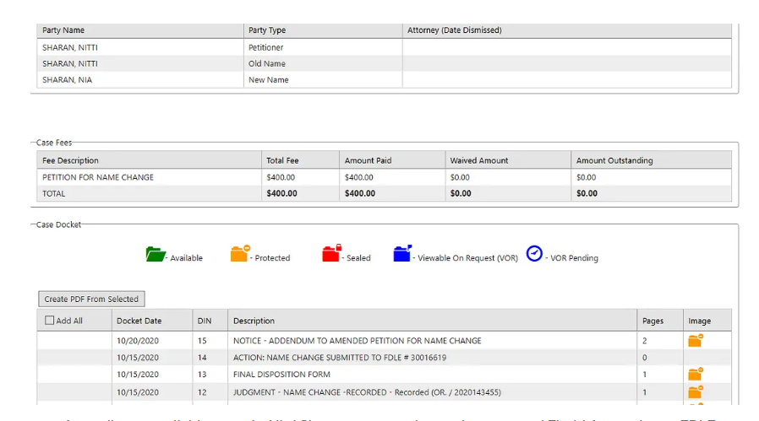This screenshot has width=759, height=421.
Task: Click the Party Type column header
Action: 267,30
